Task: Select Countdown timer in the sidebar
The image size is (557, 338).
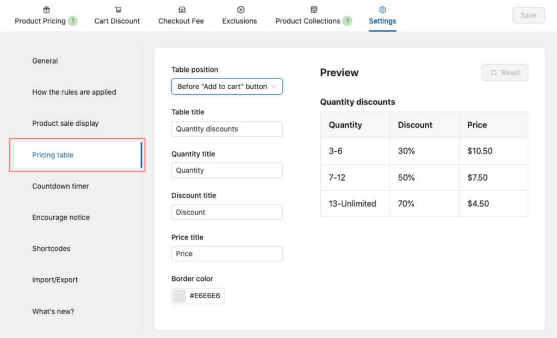Action: (x=60, y=186)
